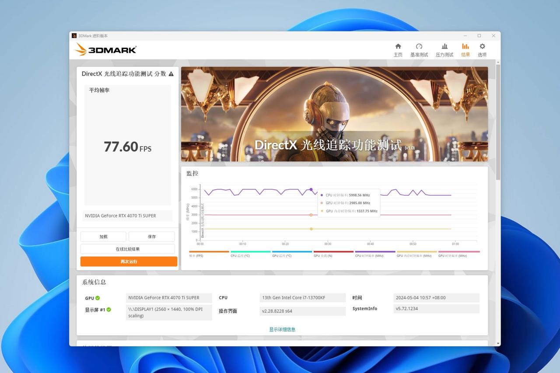Click the 加载 load button
This screenshot has width=560, height=373.
(103, 237)
